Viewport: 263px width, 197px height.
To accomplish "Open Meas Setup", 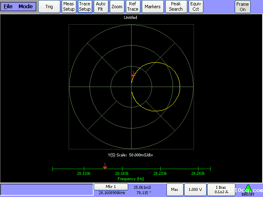I will 69,7.
